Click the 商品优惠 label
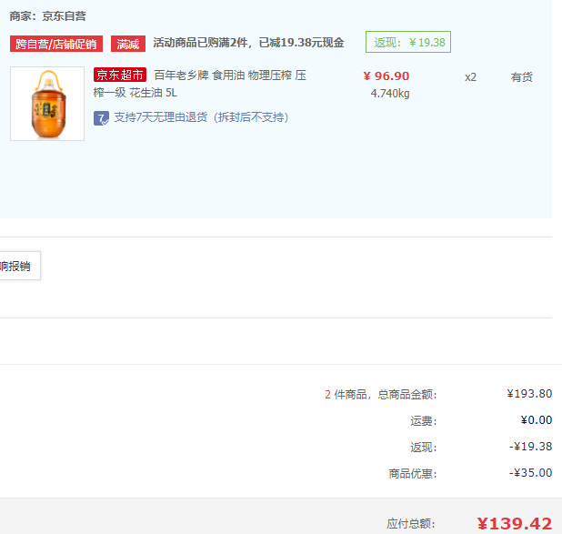The width and height of the screenshot is (562, 534). 413,474
